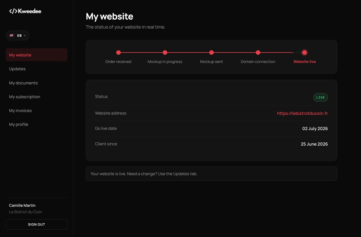
Task: Click the Mockup sent step dot
Action: (212, 52)
